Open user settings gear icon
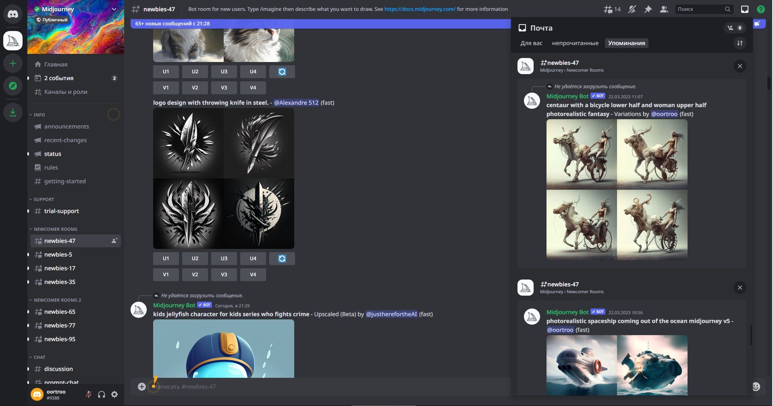The width and height of the screenshot is (773, 406). click(114, 395)
